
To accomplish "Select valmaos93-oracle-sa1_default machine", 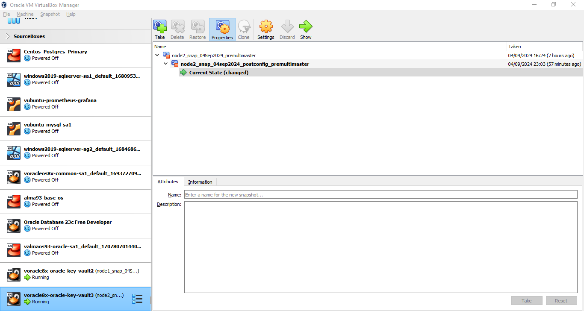I will 76,250.
